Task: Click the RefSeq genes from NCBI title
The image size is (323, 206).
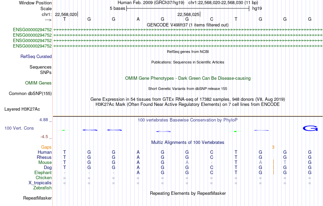Action: (x=188, y=52)
